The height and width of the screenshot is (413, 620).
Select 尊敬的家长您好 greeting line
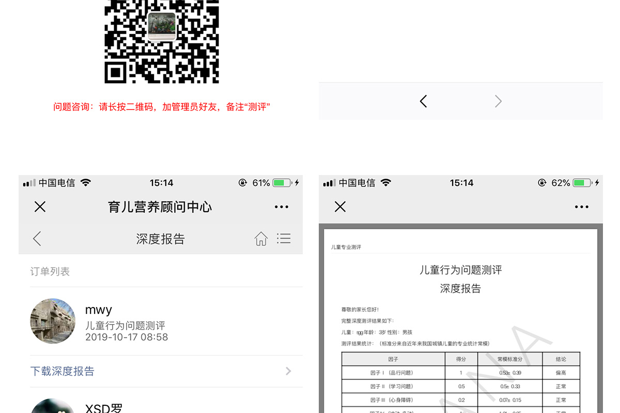[360, 310]
